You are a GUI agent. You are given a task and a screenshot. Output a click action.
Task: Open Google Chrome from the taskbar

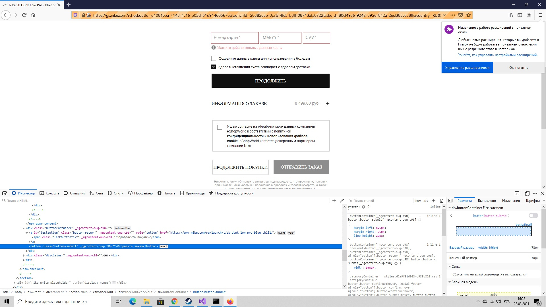[174, 301]
